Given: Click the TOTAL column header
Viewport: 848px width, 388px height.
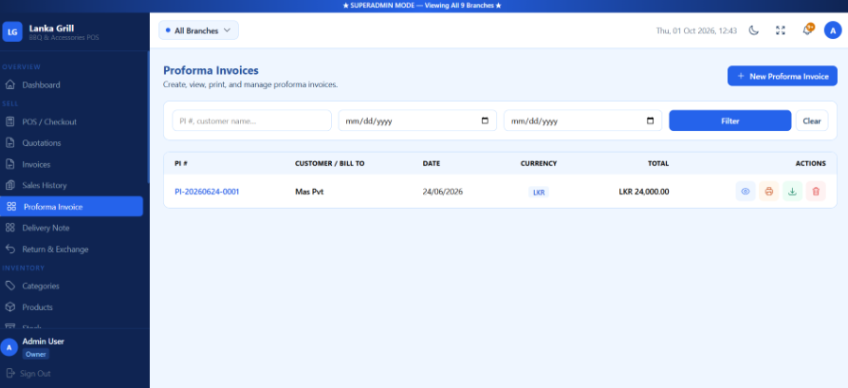Looking at the screenshot, I should [658, 163].
